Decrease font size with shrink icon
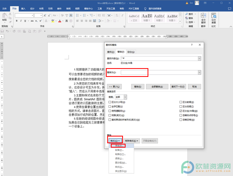This screenshot has width=233, height=176. point(49,15)
